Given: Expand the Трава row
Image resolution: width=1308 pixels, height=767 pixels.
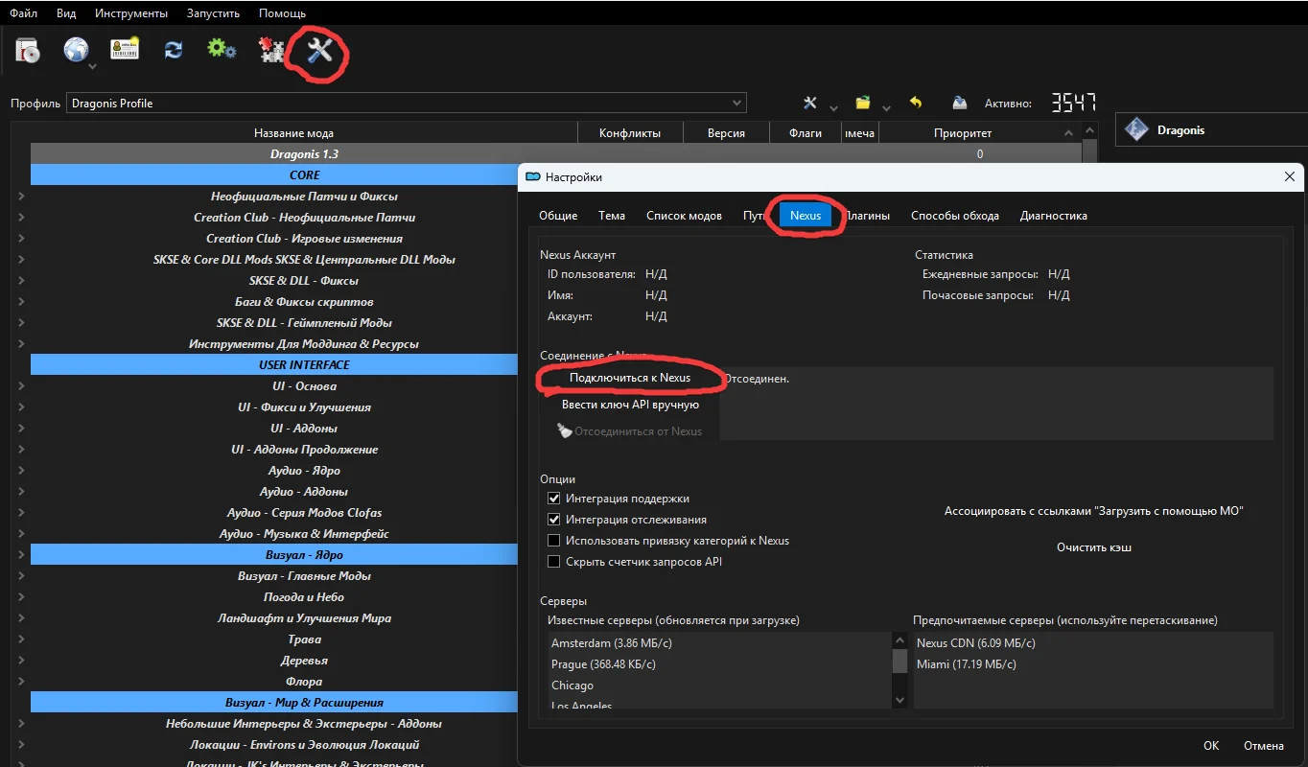Looking at the screenshot, I should click(x=21, y=639).
